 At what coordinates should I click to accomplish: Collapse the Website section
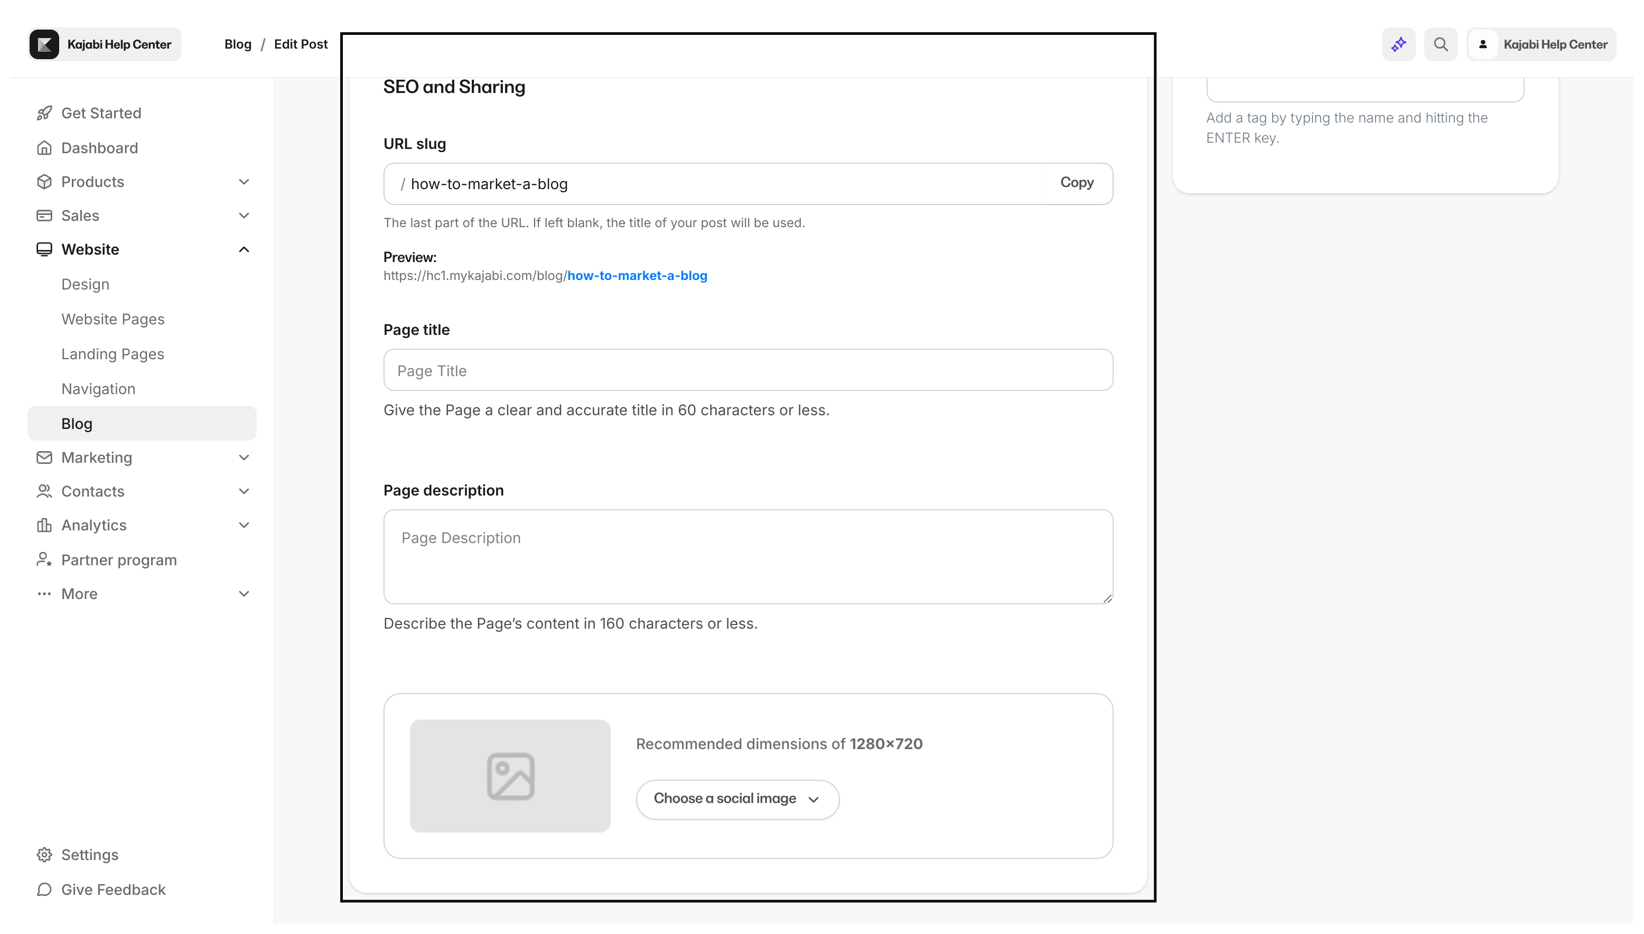tap(244, 249)
